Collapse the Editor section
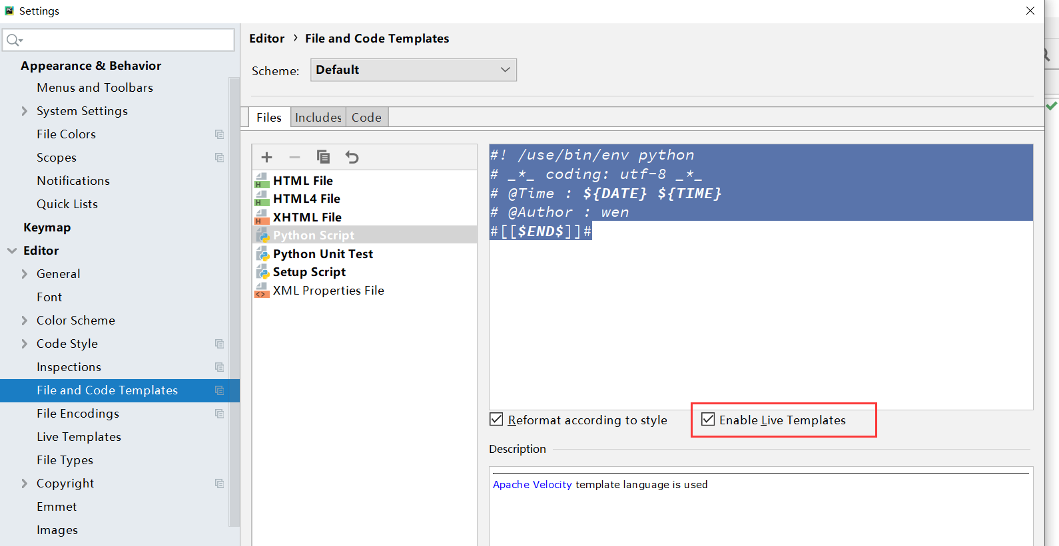1059x546 pixels. point(12,251)
